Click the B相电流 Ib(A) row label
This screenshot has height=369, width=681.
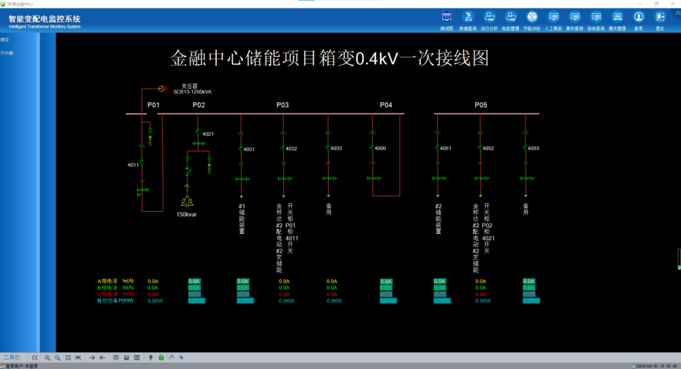click(x=116, y=288)
